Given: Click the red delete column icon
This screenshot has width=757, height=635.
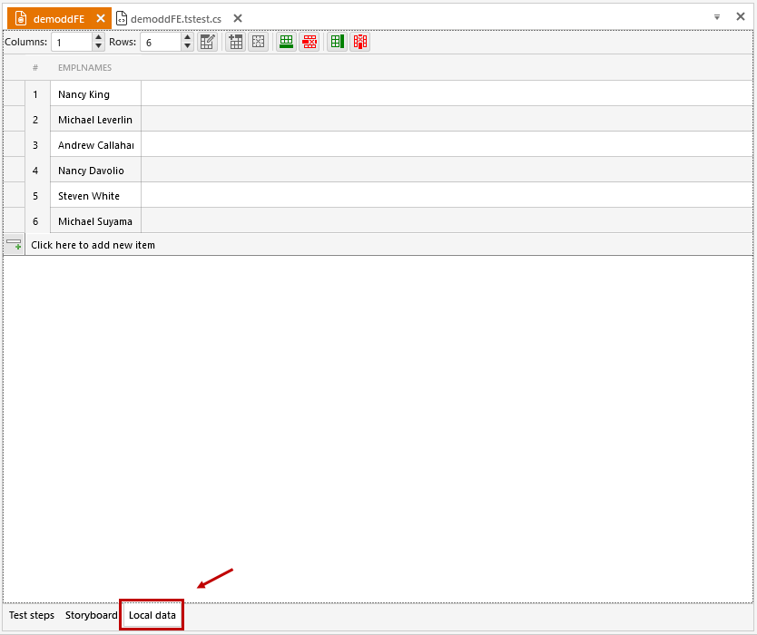Looking at the screenshot, I should click(360, 42).
